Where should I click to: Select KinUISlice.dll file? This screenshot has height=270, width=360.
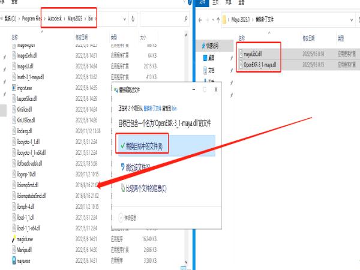click(26, 120)
